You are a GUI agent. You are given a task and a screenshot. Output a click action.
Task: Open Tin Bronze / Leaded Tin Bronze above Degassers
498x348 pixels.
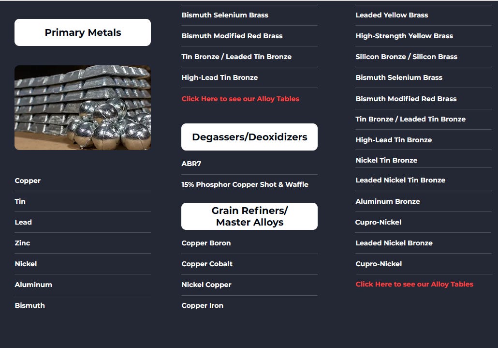tap(236, 57)
